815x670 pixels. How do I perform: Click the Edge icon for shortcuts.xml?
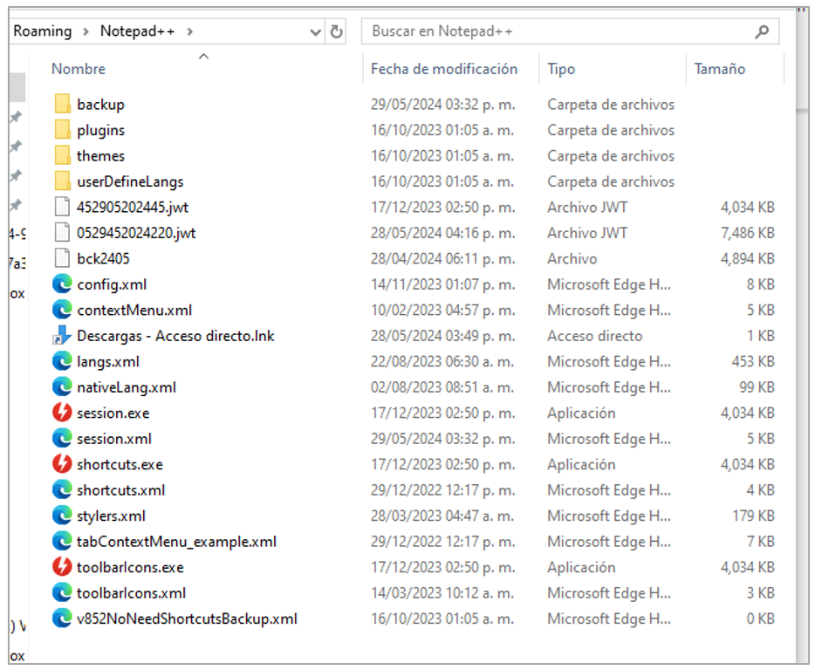pos(62,489)
